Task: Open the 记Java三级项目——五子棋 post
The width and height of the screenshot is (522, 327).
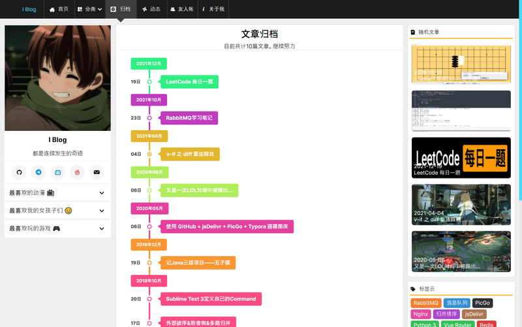Action: tap(198, 263)
